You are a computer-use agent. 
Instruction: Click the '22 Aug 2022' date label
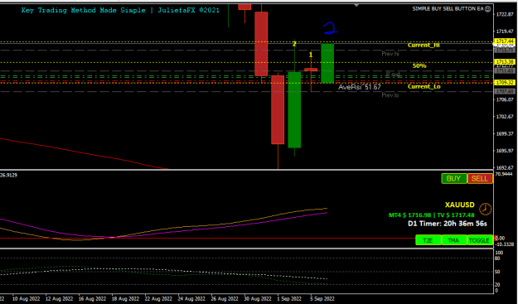click(158, 299)
